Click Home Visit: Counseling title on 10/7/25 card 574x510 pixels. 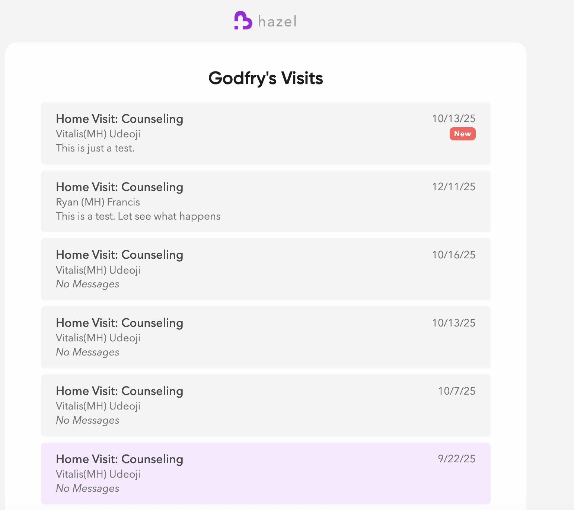coord(119,391)
